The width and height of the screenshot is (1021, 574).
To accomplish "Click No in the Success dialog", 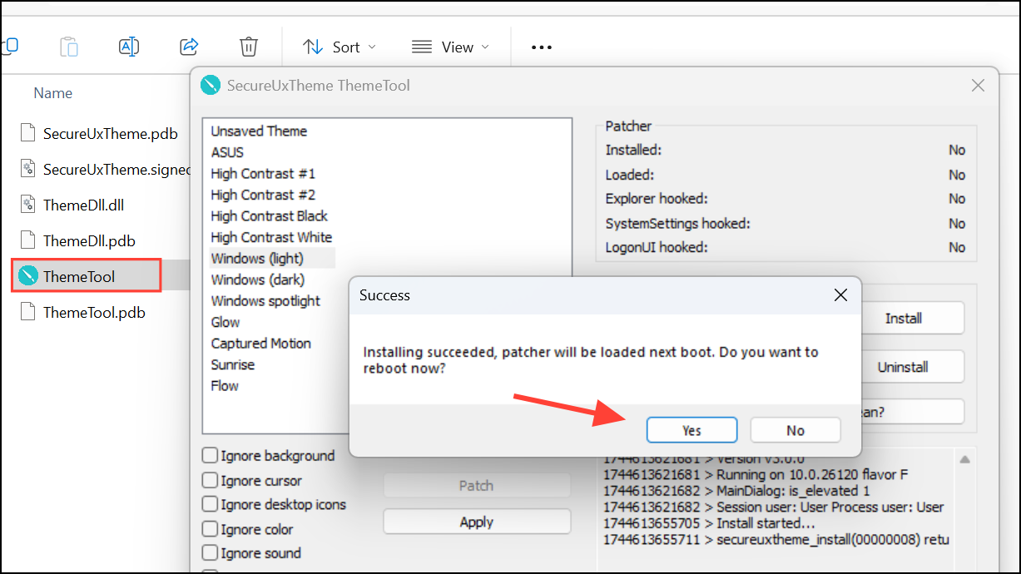I will (x=795, y=430).
